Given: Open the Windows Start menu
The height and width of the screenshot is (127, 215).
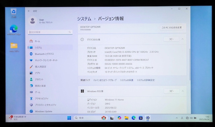Looking at the screenshot, I should coord(69,118).
